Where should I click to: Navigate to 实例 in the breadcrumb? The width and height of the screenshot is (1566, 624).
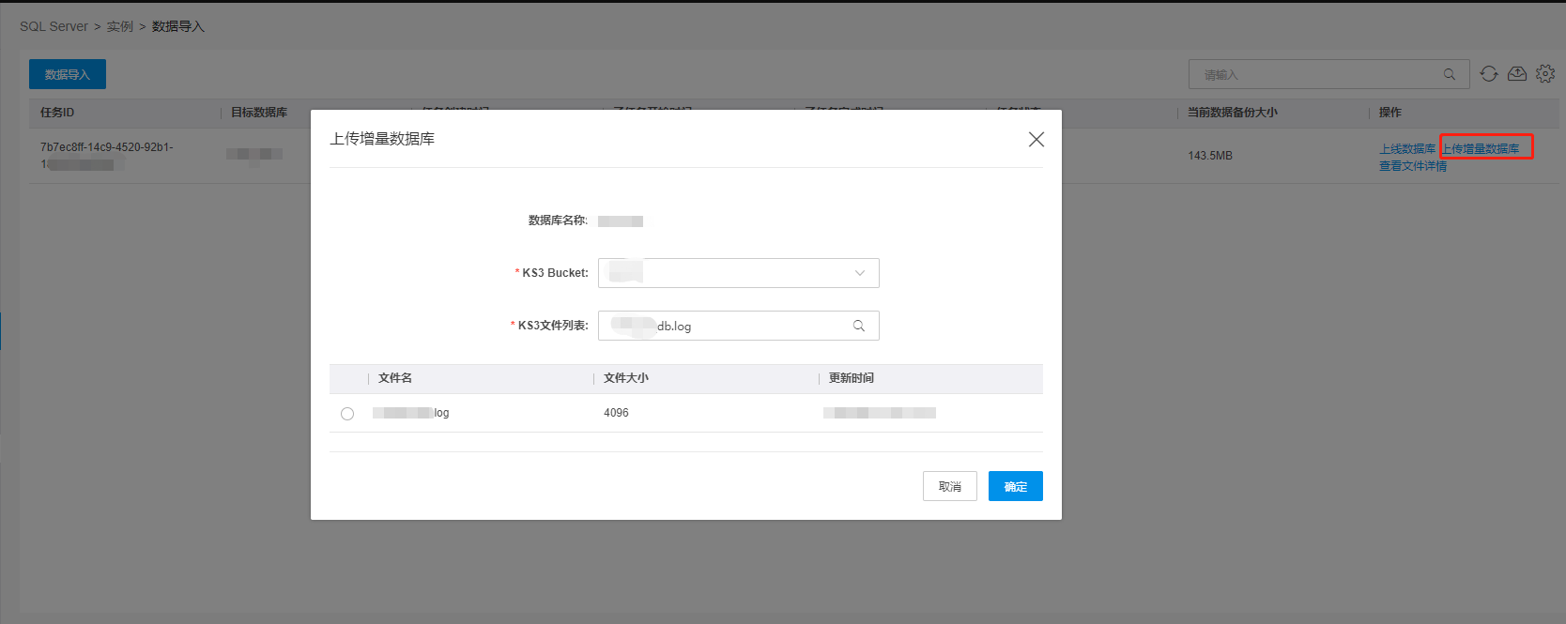[119, 26]
